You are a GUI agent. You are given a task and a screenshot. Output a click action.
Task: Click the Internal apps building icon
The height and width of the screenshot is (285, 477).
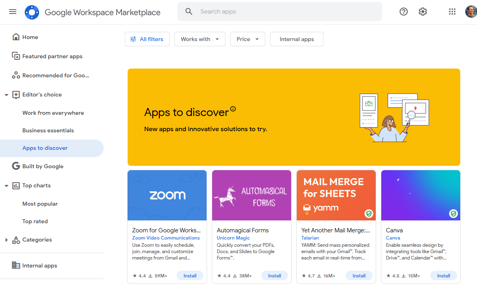pyautogui.click(x=16, y=265)
